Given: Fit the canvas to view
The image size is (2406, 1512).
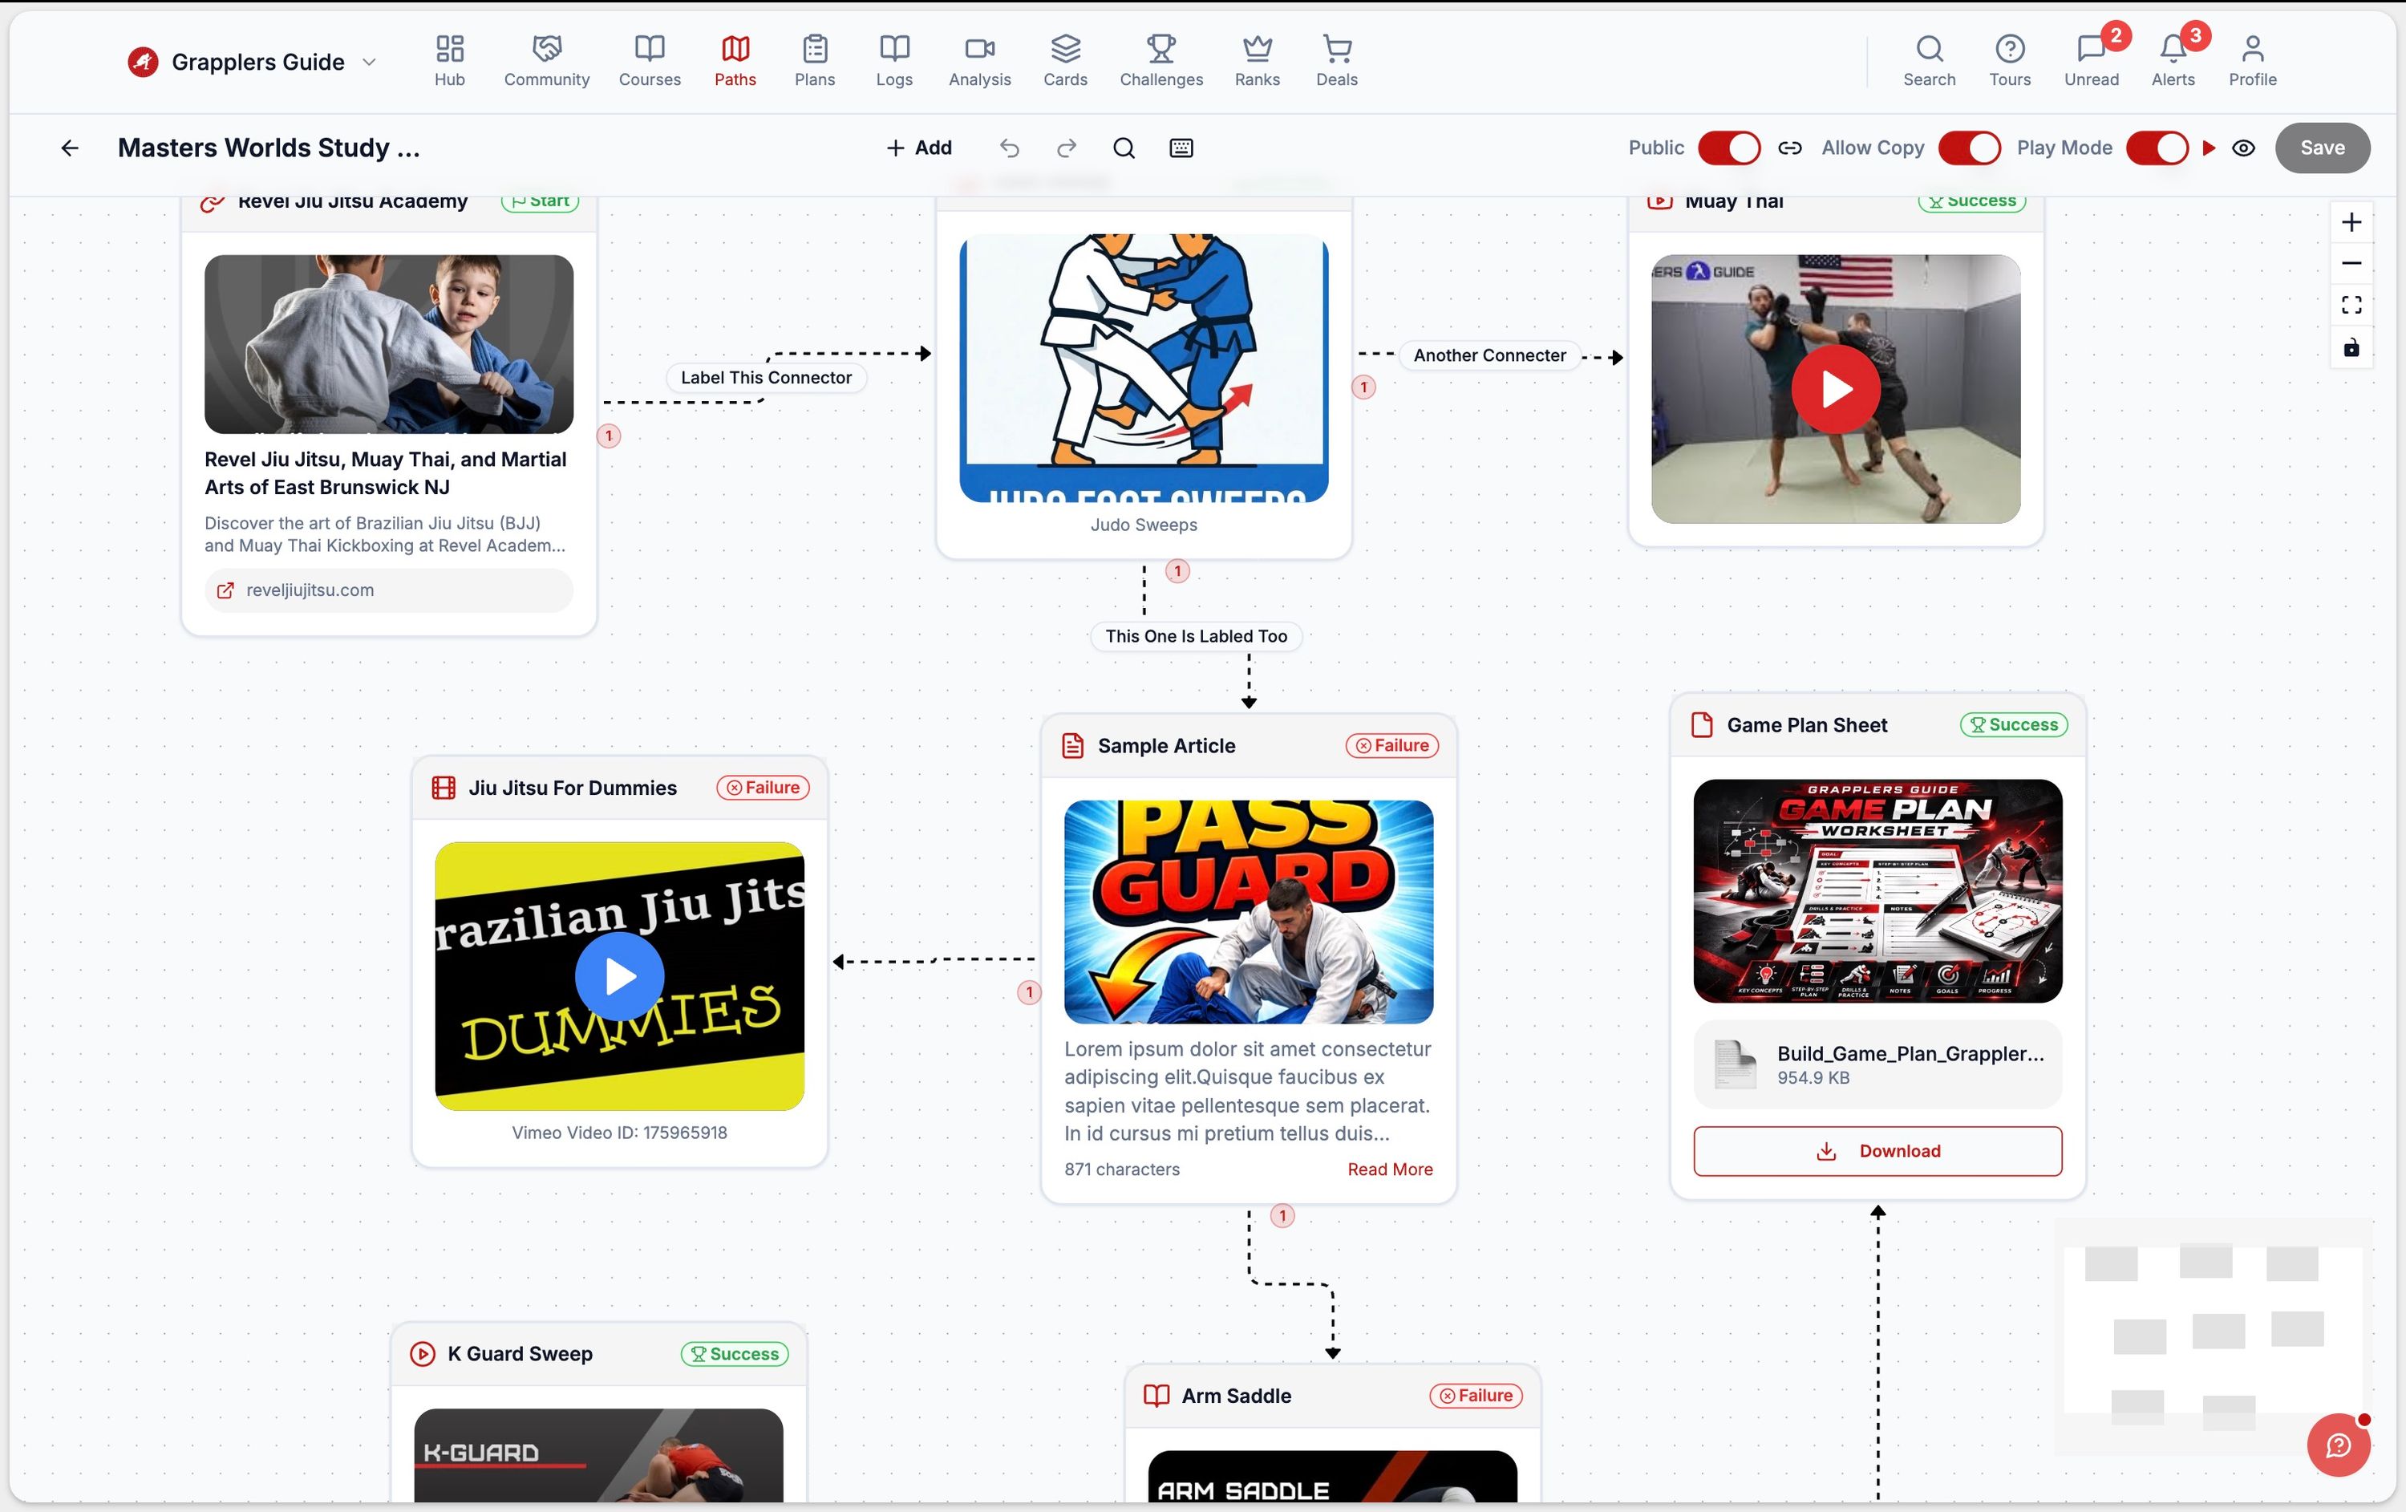Looking at the screenshot, I should click(2351, 305).
